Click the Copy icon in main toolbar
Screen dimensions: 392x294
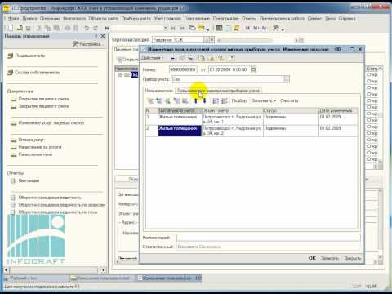(x=48, y=28)
